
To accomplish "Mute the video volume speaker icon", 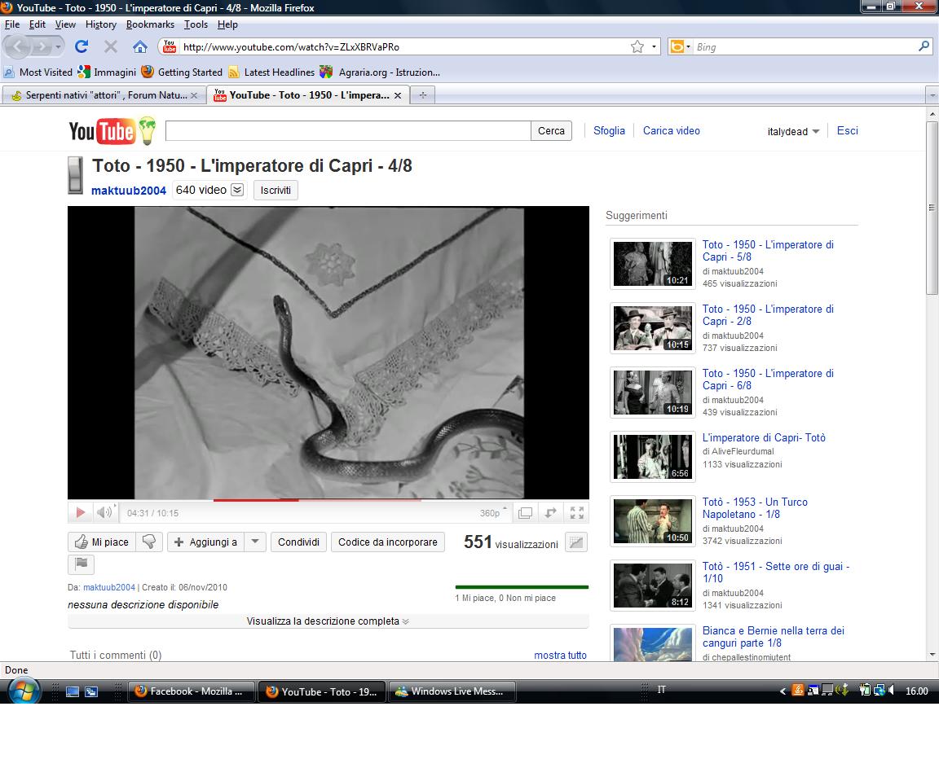I will tap(104, 513).
